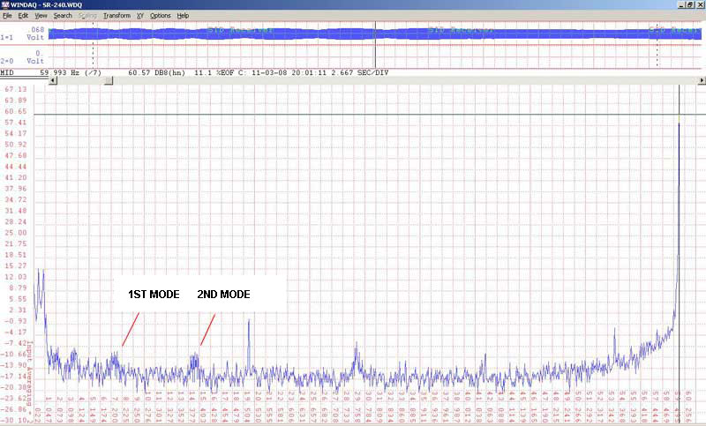Open the Edit menu
This screenshot has width=706, height=426.
click(x=23, y=15)
